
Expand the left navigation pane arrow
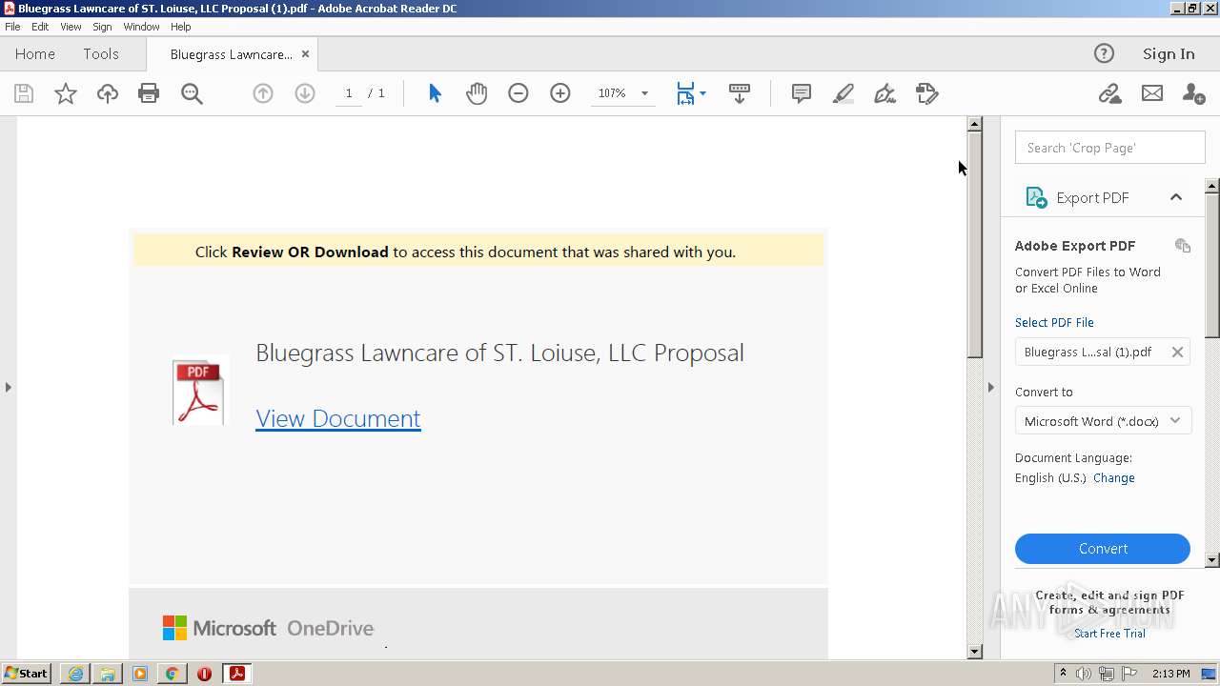(x=8, y=387)
